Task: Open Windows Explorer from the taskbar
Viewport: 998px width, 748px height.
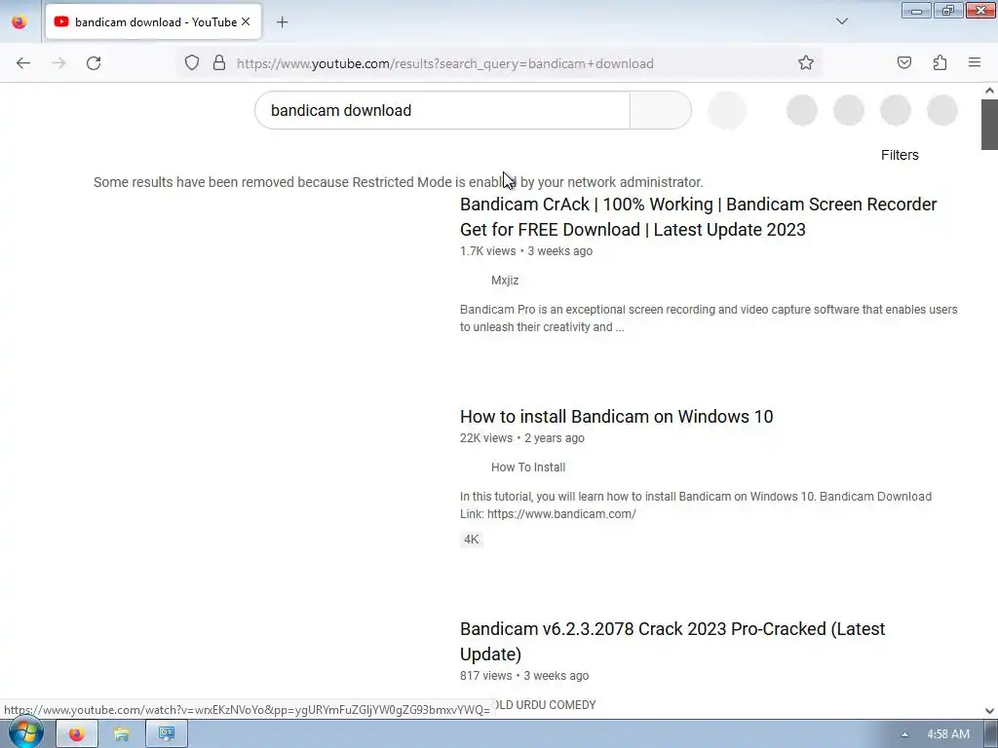Action: pos(122,734)
